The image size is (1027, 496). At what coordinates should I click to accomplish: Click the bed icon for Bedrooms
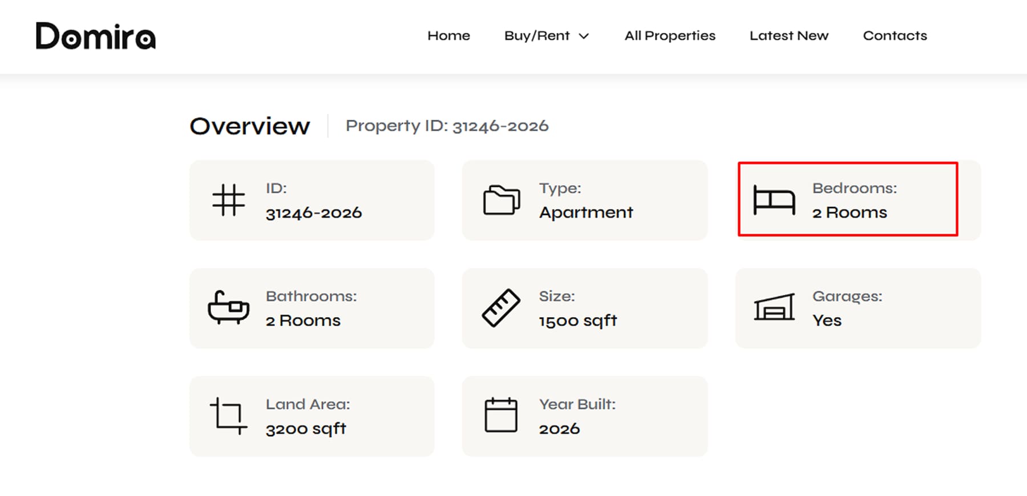(x=774, y=200)
